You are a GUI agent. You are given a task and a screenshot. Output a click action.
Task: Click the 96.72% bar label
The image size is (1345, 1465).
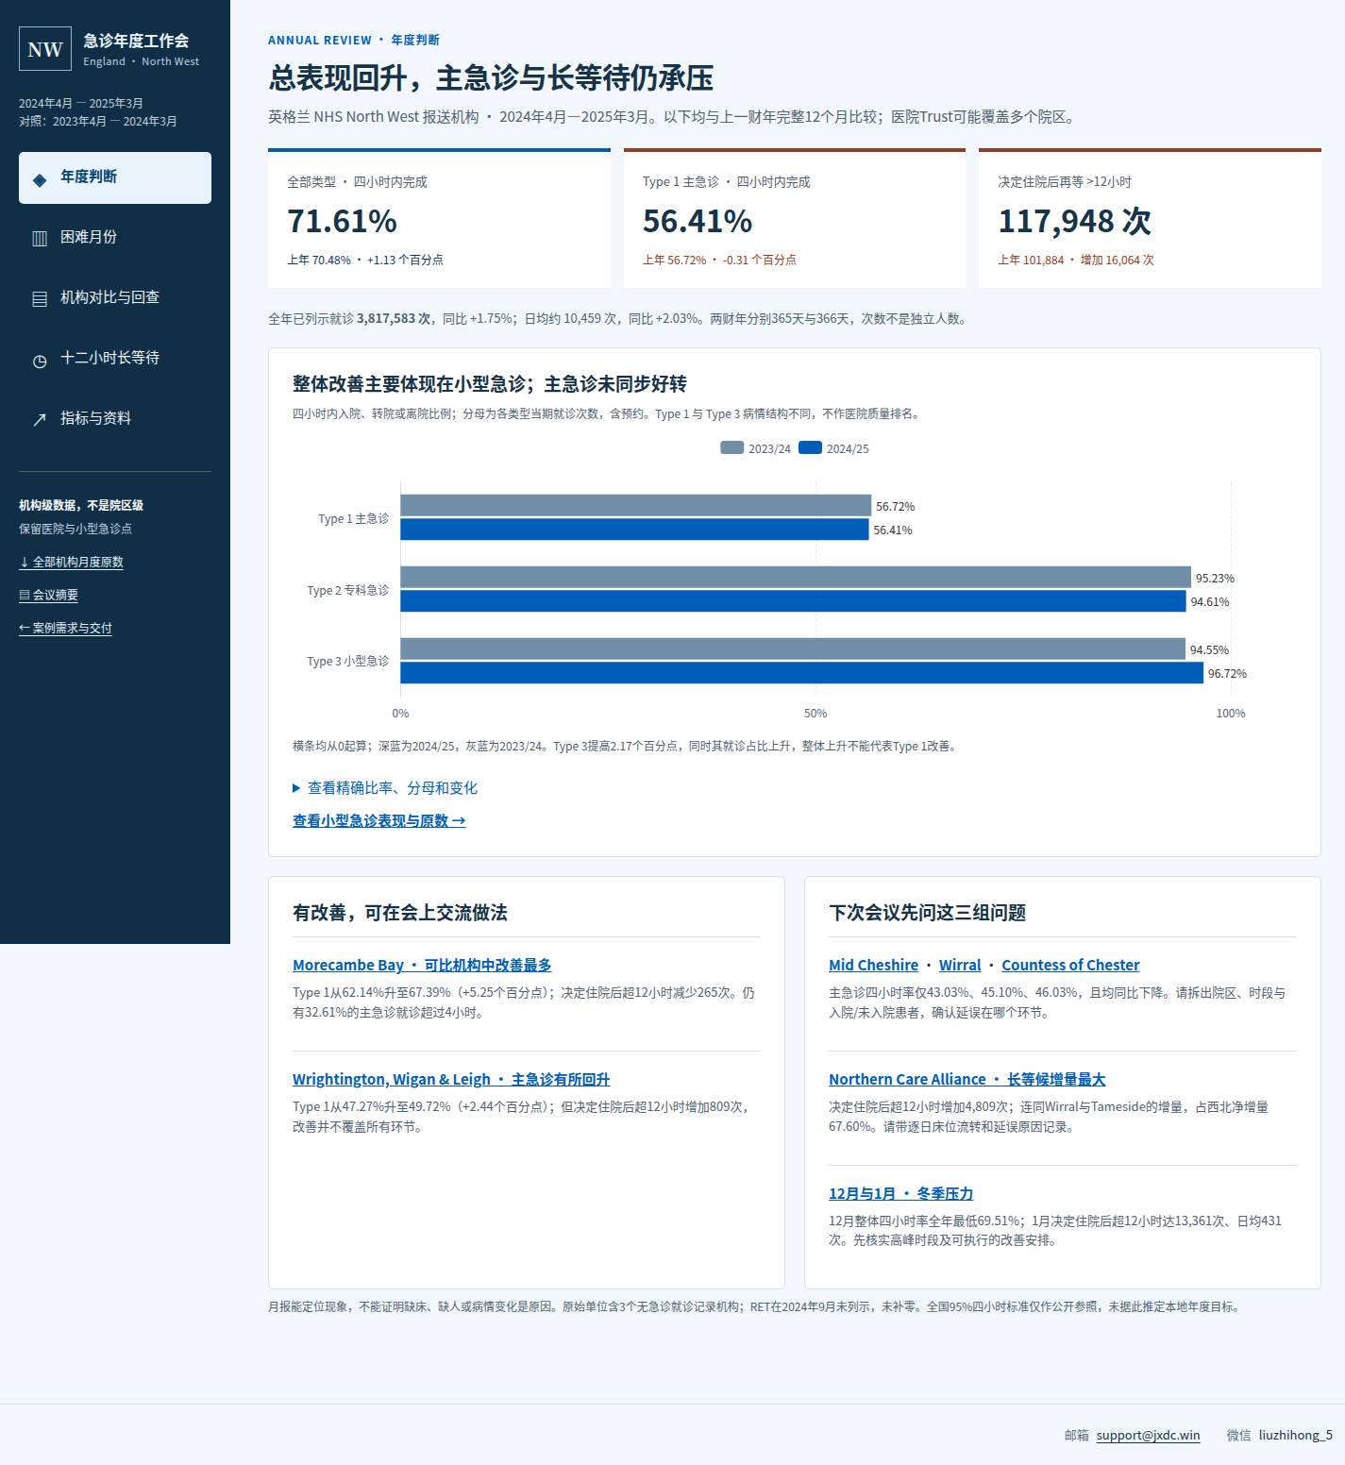(x=1227, y=673)
